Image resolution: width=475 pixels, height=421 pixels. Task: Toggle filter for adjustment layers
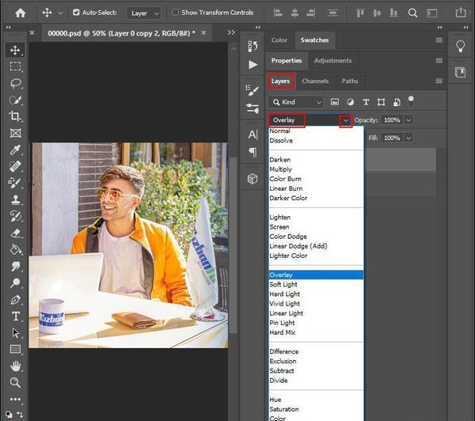coord(350,102)
